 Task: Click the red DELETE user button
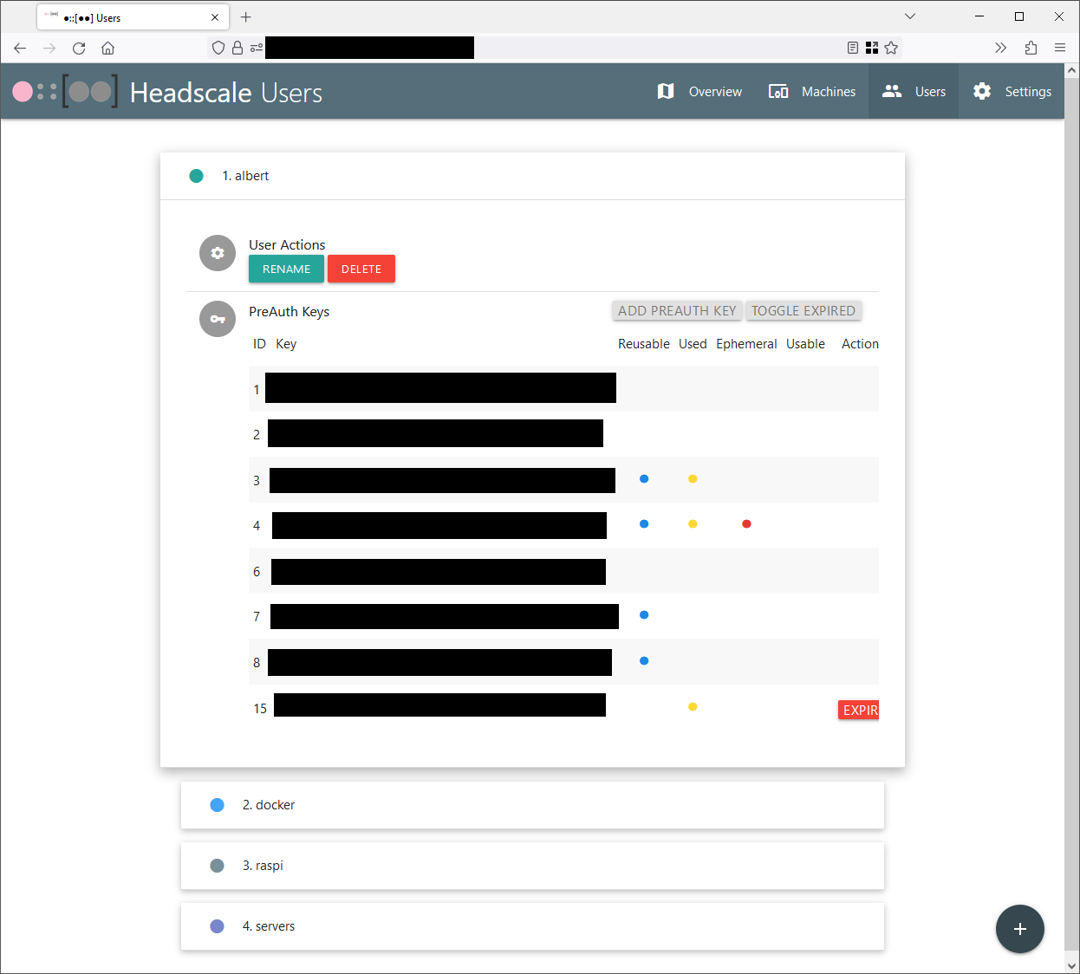click(361, 269)
